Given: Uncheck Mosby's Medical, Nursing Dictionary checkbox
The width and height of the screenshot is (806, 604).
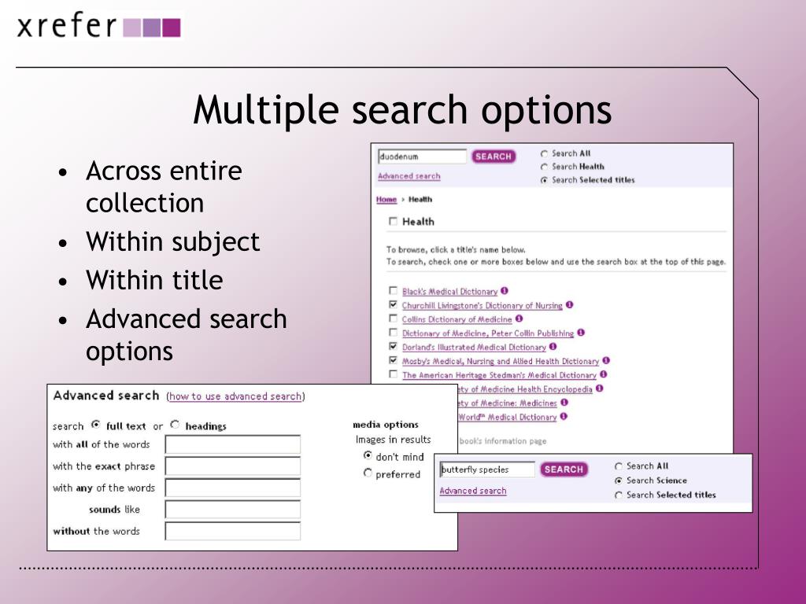Looking at the screenshot, I should point(394,360).
